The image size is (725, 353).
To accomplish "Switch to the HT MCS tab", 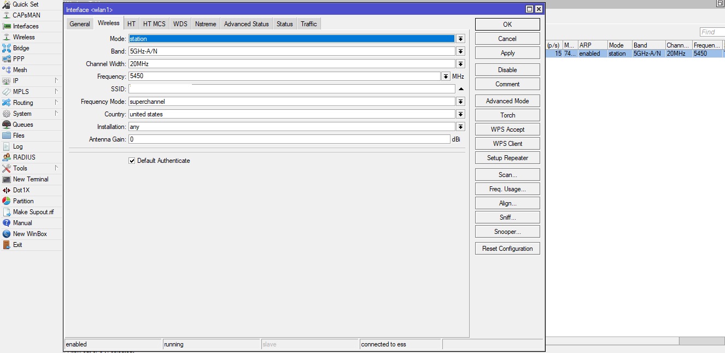I will (154, 23).
